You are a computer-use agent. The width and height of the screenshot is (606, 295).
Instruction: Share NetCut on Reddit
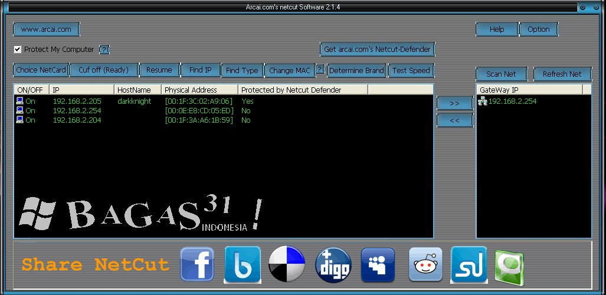[425, 264]
